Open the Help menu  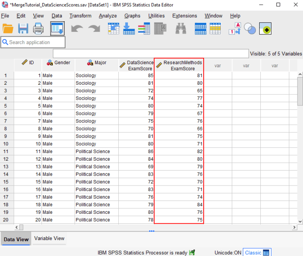[x=235, y=16]
